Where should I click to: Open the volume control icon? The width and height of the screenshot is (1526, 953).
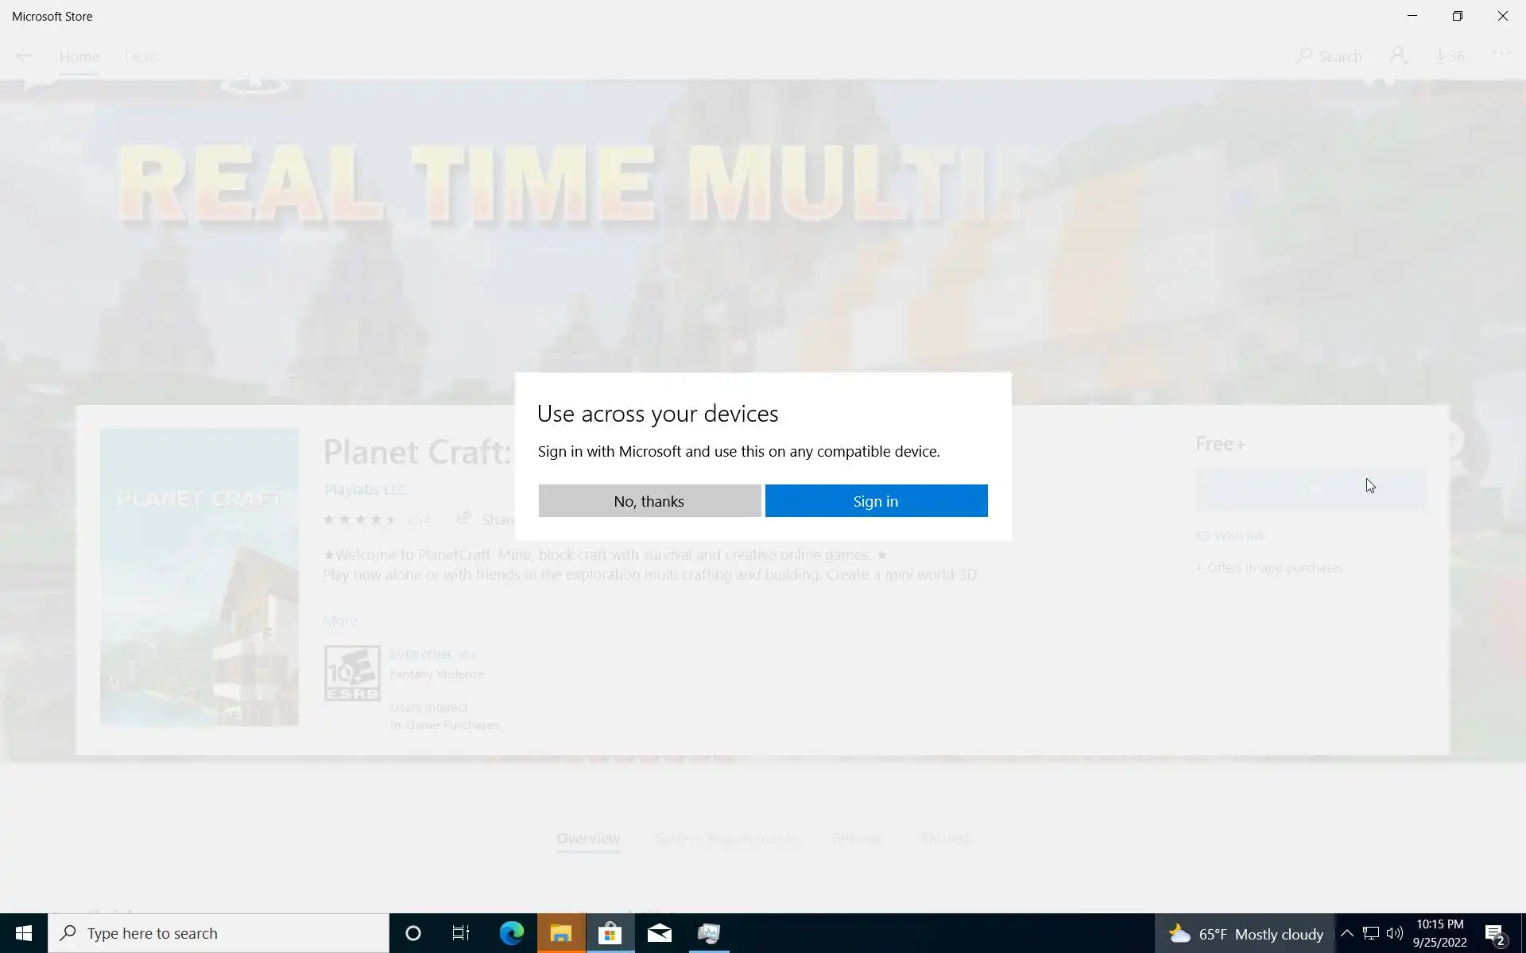(x=1394, y=933)
